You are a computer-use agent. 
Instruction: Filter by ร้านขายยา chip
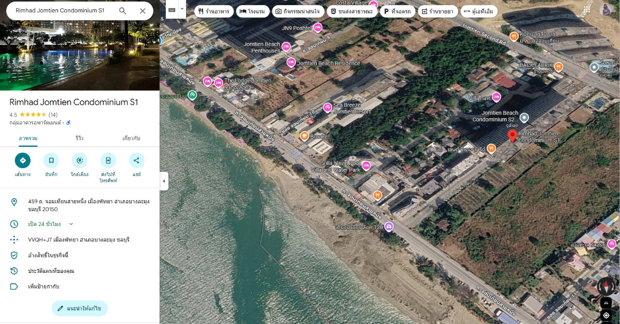[x=437, y=11]
